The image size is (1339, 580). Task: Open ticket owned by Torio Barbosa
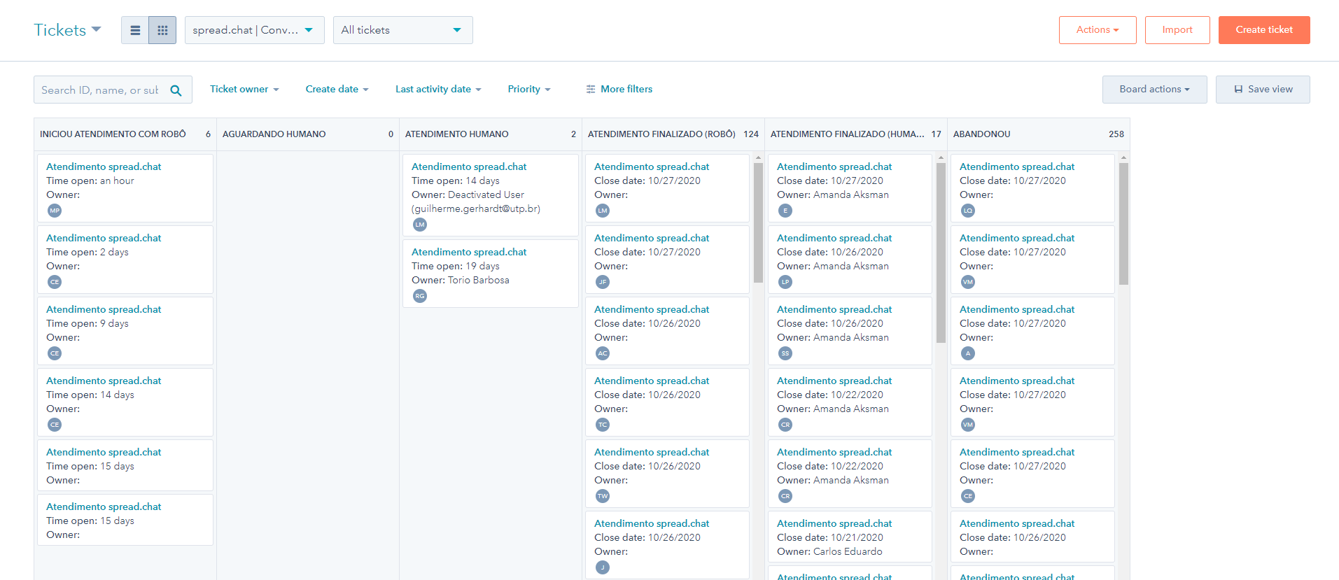[469, 252]
